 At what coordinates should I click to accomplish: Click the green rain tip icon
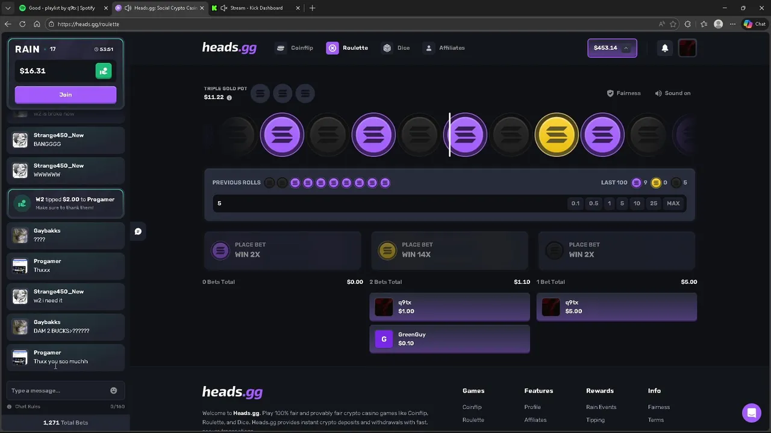(x=104, y=71)
